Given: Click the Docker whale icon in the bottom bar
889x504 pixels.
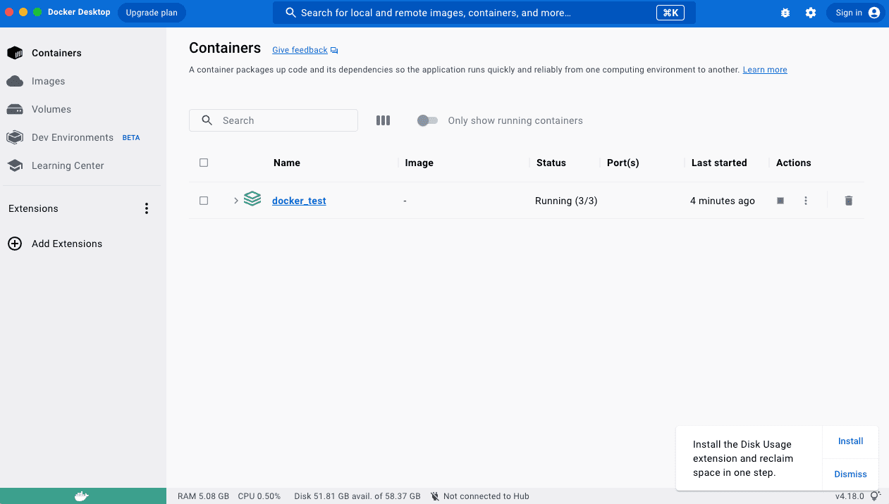Looking at the screenshot, I should [x=82, y=496].
